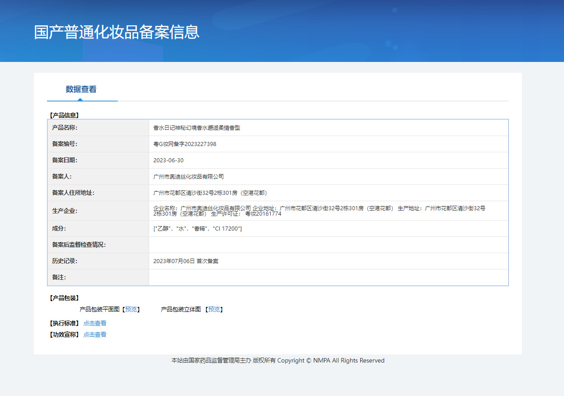This screenshot has width=564, height=396.
Task: Select the 备案人住所地址 value text
Action: 210,193
